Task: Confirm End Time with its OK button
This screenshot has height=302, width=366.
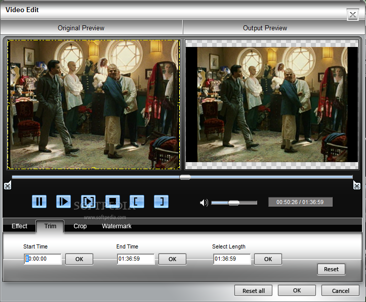Action: click(x=172, y=259)
